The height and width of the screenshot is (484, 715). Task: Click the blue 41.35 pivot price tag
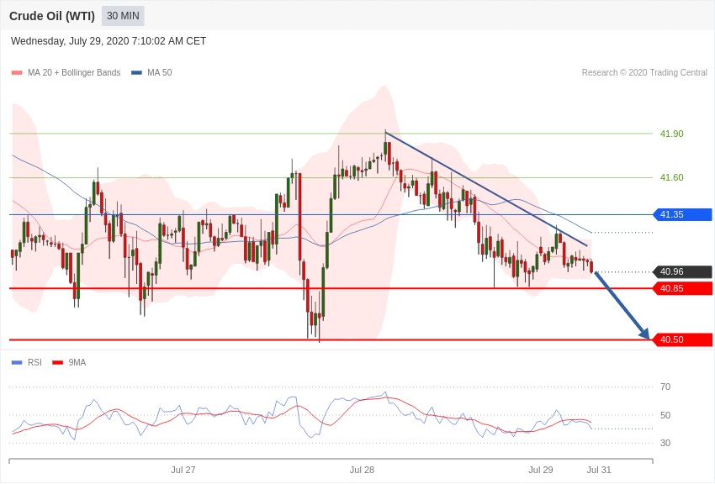[682, 214]
